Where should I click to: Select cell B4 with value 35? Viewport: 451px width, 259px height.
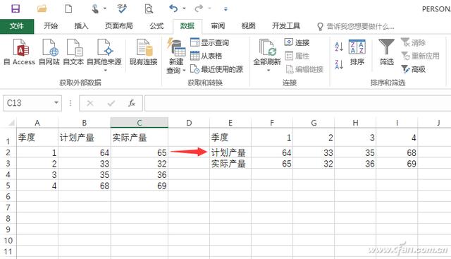[85, 174]
